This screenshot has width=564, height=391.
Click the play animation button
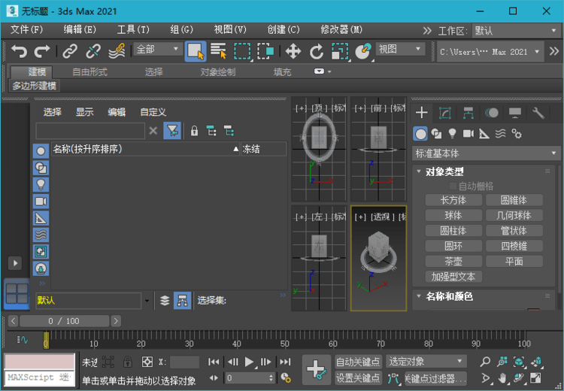(x=249, y=362)
